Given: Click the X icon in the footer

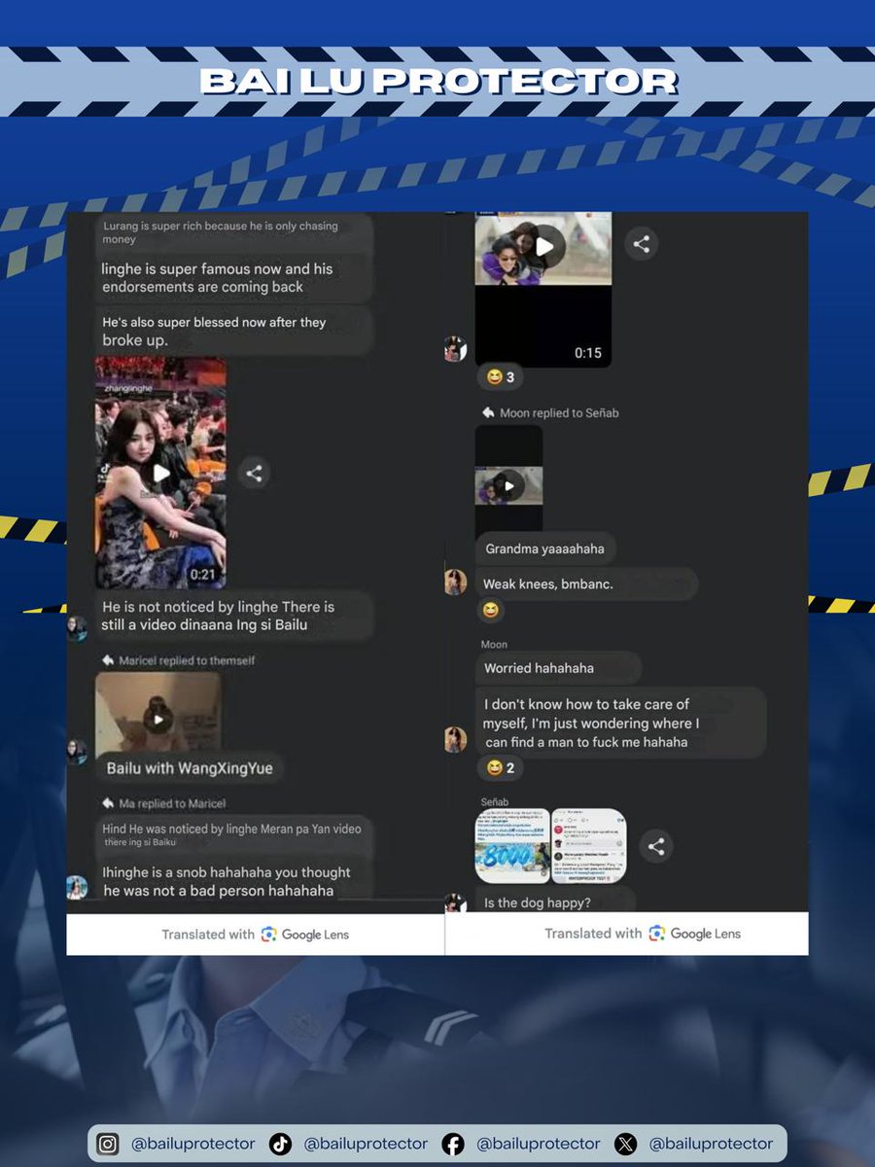Looking at the screenshot, I should (626, 1144).
